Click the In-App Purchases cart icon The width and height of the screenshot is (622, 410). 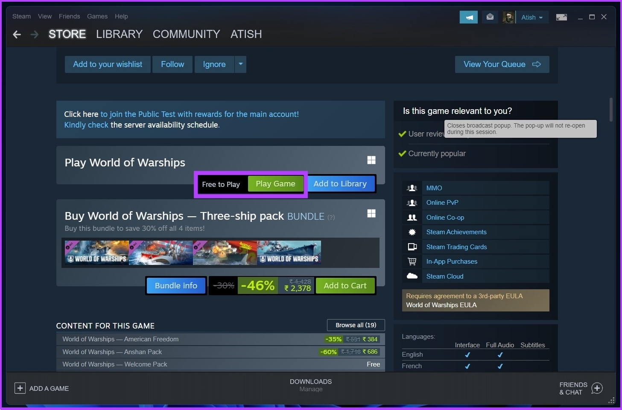coord(412,261)
